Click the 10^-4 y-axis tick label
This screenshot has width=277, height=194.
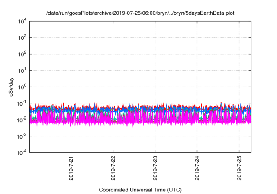point(22,152)
